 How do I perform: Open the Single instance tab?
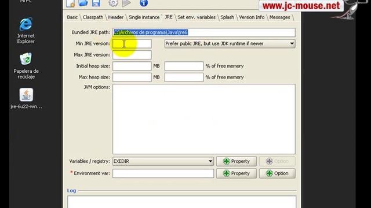pos(144,17)
